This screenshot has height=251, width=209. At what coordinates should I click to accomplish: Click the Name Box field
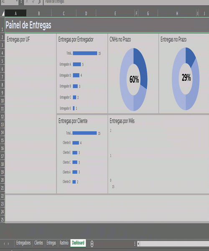pyautogui.click(x=8, y=2)
